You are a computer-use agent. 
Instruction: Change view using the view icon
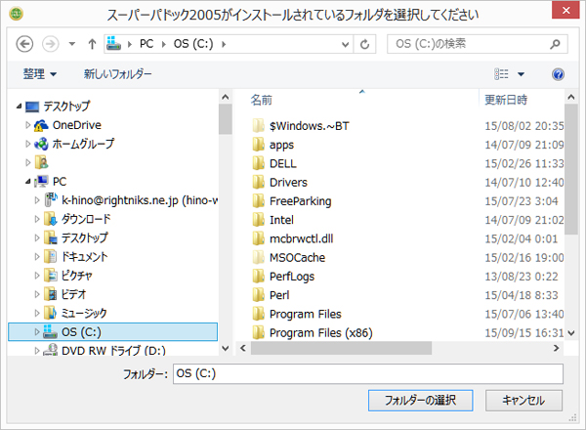point(501,74)
